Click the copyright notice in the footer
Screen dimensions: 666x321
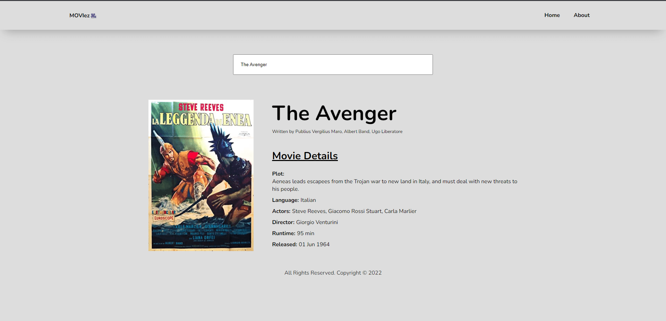point(333,273)
